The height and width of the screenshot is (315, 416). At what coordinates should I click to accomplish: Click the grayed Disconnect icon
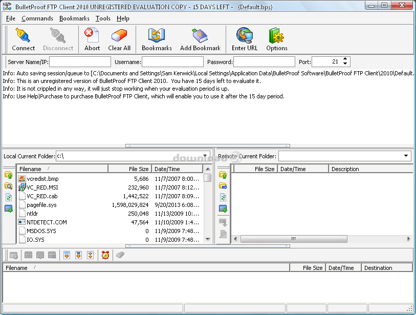pyautogui.click(x=58, y=35)
